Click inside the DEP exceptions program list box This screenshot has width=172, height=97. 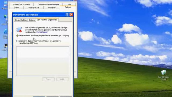pyautogui.click(x=43, y=61)
